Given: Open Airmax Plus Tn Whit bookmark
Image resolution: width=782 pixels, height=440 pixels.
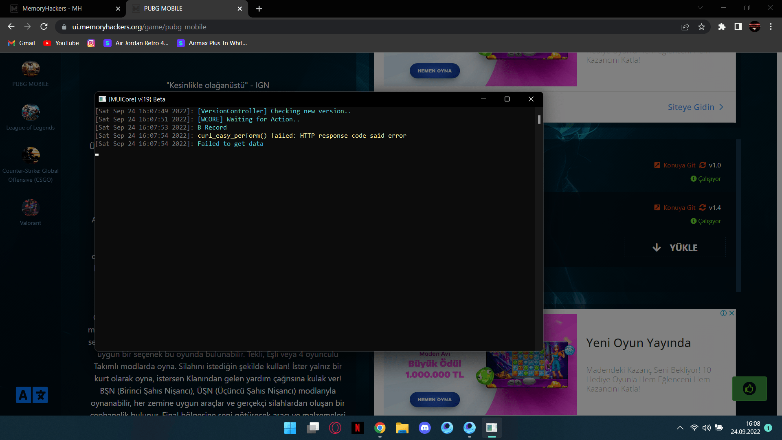Looking at the screenshot, I should 212,43.
